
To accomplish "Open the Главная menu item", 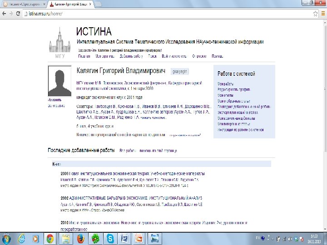I will [84, 56].
